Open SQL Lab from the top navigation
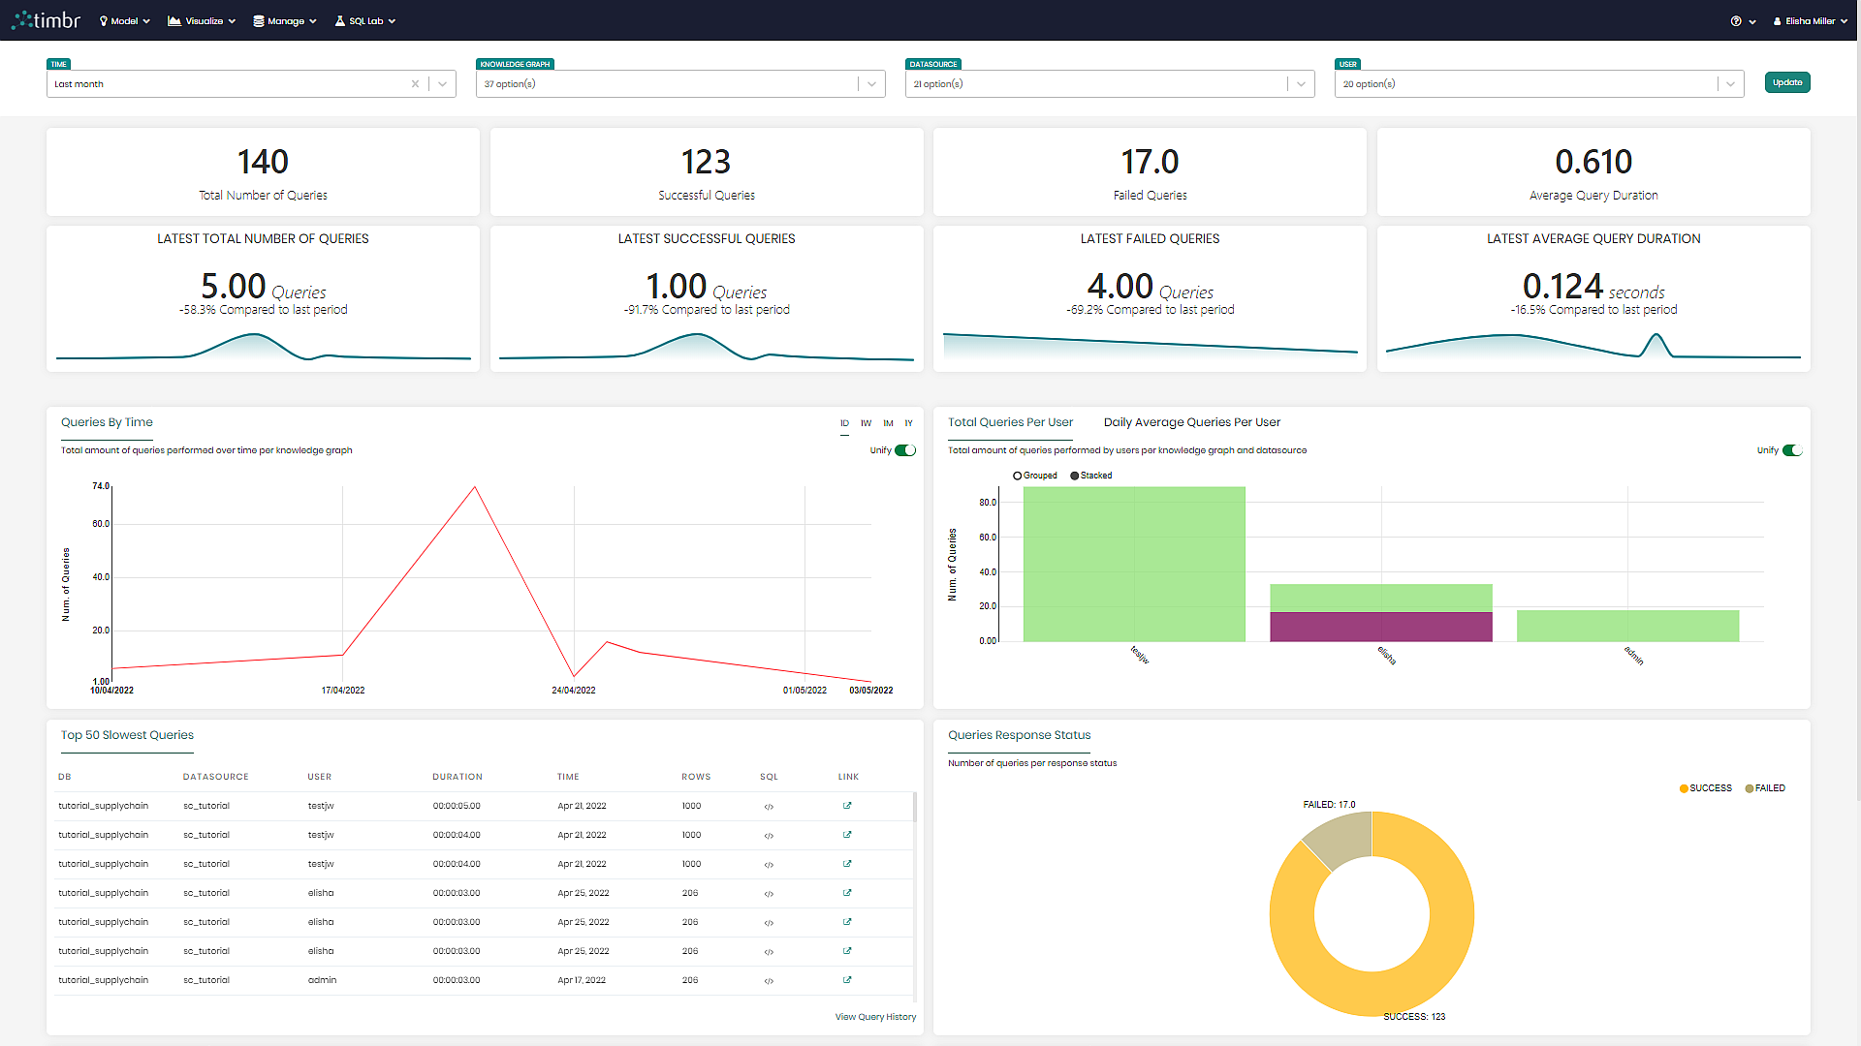This screenshot has height=1046, width=1861. (364, 20)
